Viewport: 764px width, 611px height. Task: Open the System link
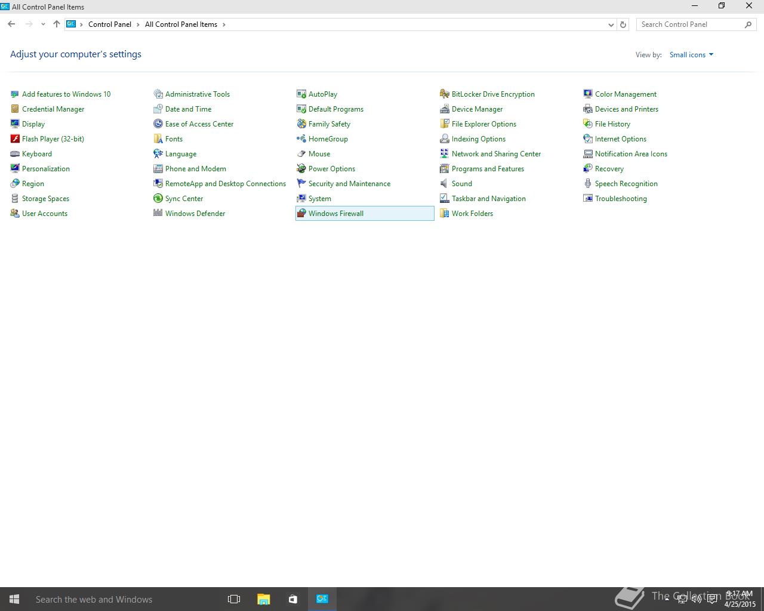(320, 199)
